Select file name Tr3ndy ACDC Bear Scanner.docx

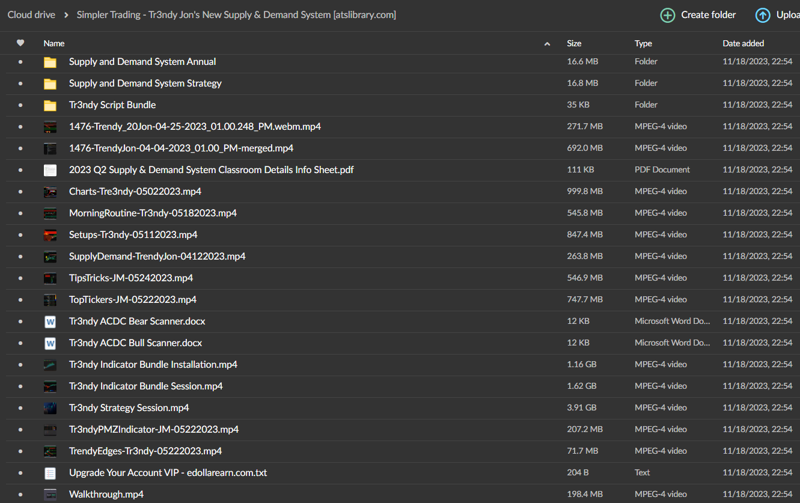tap(137, 322)
